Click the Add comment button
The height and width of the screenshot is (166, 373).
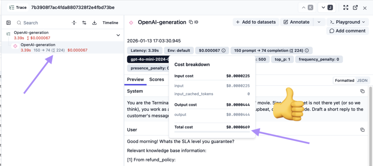point(347,31)
